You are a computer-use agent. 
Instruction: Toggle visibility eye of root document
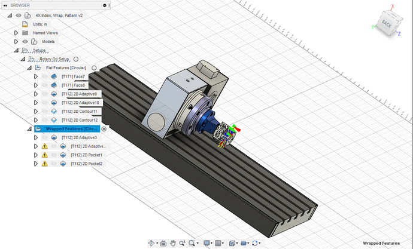[x=19, y=16]
